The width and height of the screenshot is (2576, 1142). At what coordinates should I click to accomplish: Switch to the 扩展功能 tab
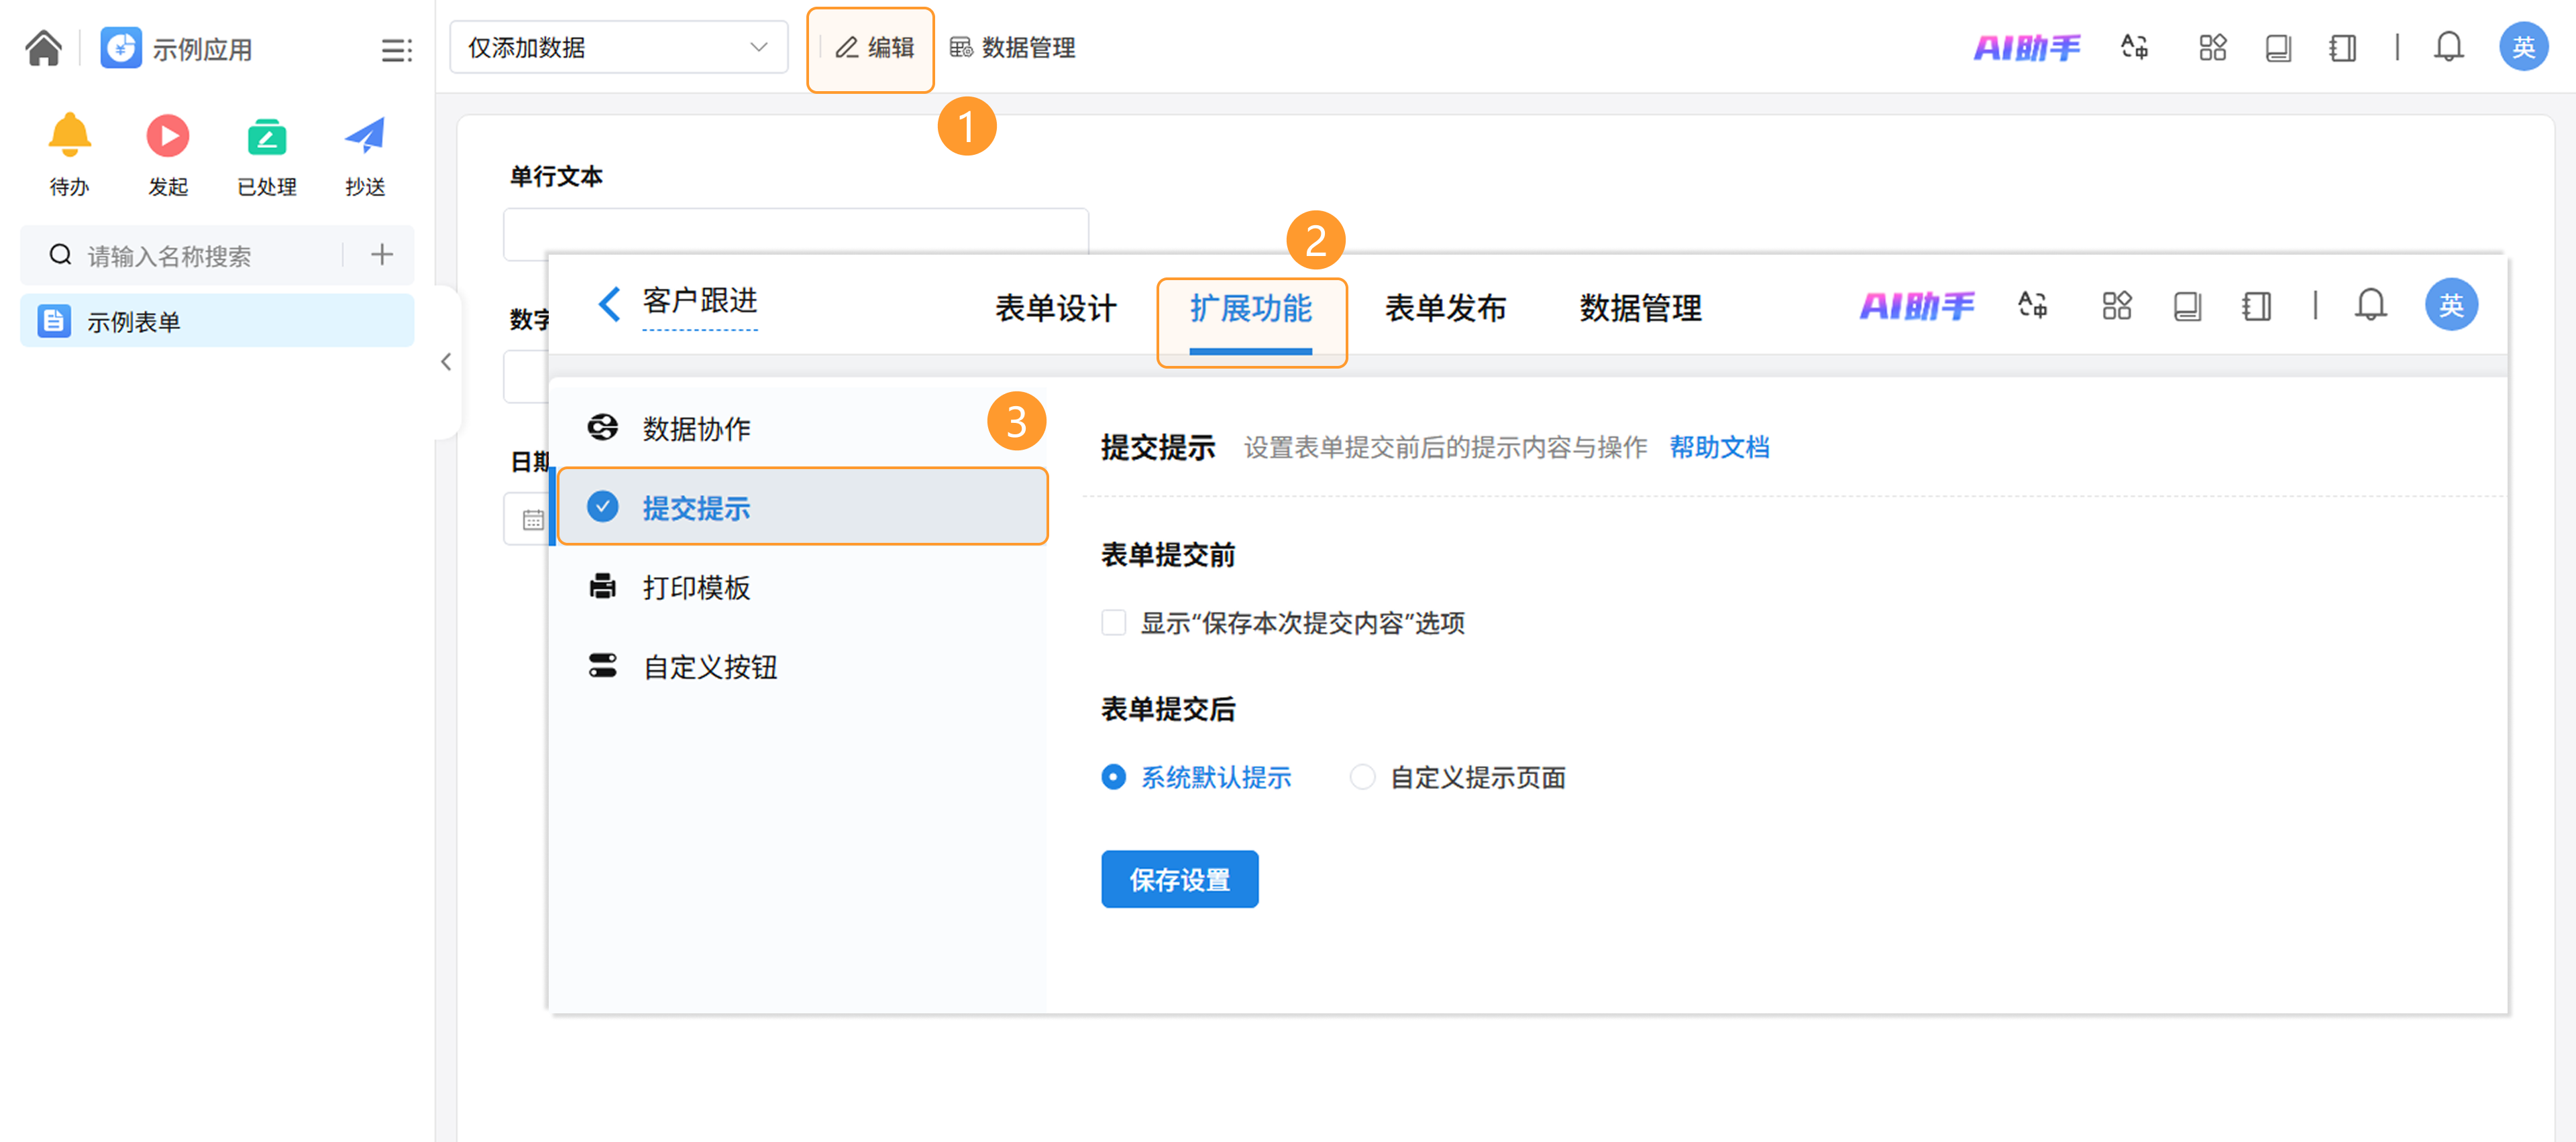1250,309
